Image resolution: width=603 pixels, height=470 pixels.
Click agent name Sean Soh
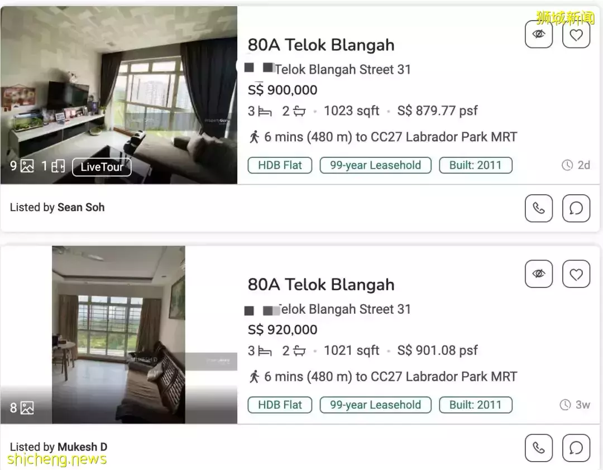pos(81,208)
